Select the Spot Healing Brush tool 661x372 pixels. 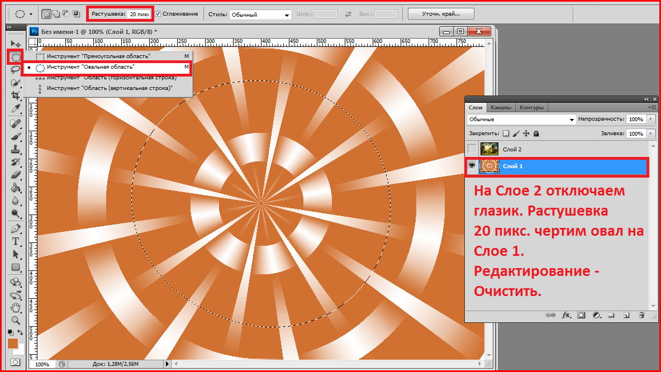(16, 123)
